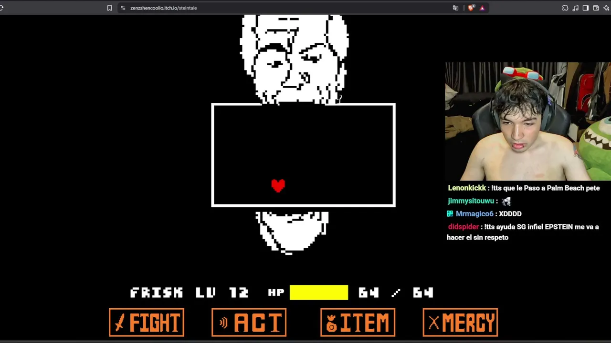Click the yellow HP bar
This screenshot has width=611, height=343.
pyautogui.click(x=319, y=293)
